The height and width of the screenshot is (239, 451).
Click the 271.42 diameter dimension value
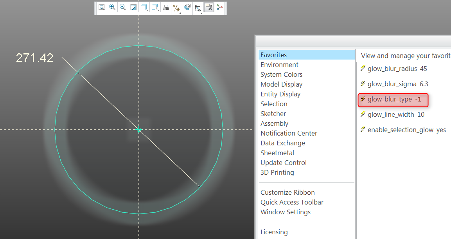click(x=34, y=58)
